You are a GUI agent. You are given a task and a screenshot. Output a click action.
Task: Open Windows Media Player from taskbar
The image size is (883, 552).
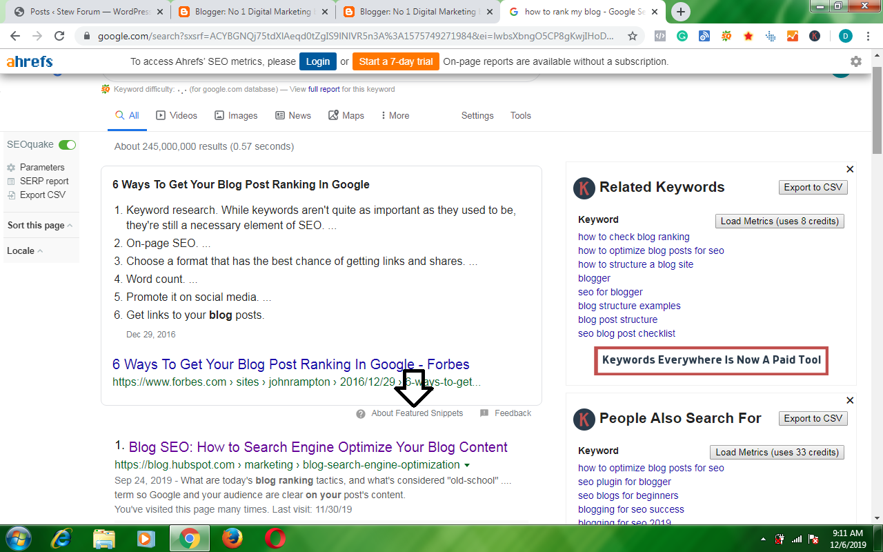tap(146, 538)
